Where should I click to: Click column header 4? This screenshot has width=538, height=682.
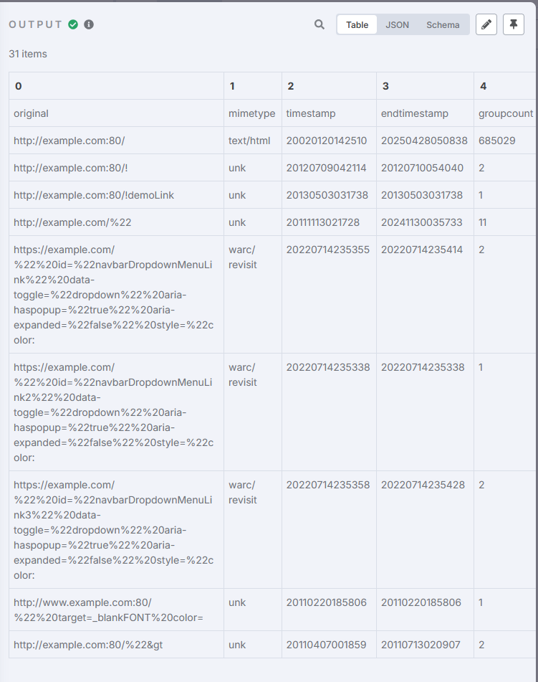click(x=483, y=86)
